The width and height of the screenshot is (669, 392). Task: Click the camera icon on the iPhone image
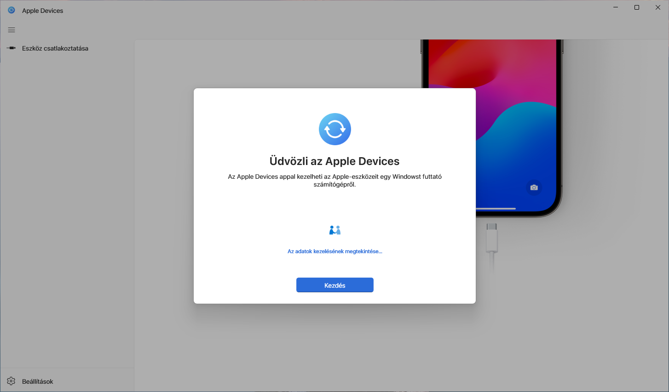point(534,187)
